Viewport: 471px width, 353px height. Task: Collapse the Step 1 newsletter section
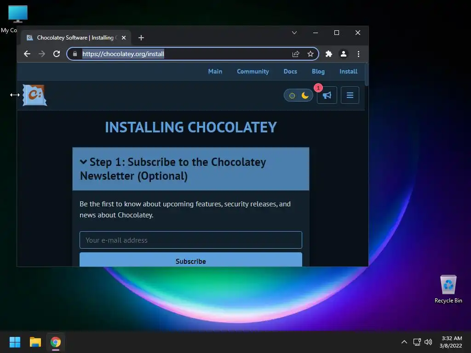pyautogui.click(x=191, y=169)
